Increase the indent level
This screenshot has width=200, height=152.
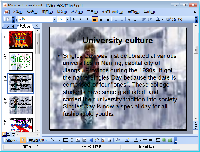click(x=150, y=19)
